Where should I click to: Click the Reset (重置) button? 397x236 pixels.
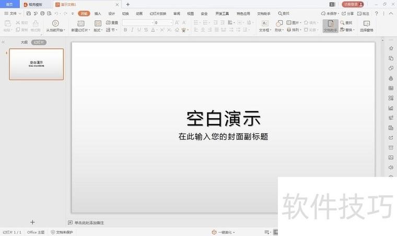point(112,23)
